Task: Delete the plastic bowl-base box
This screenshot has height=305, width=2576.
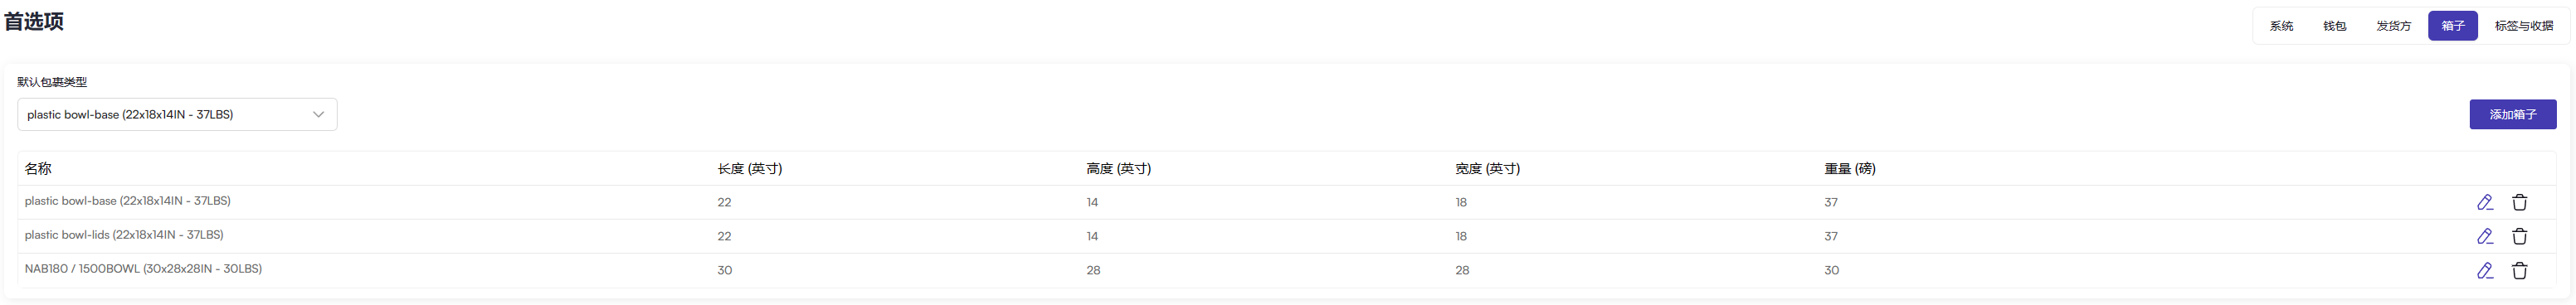Action: [x=2519, y=202]
